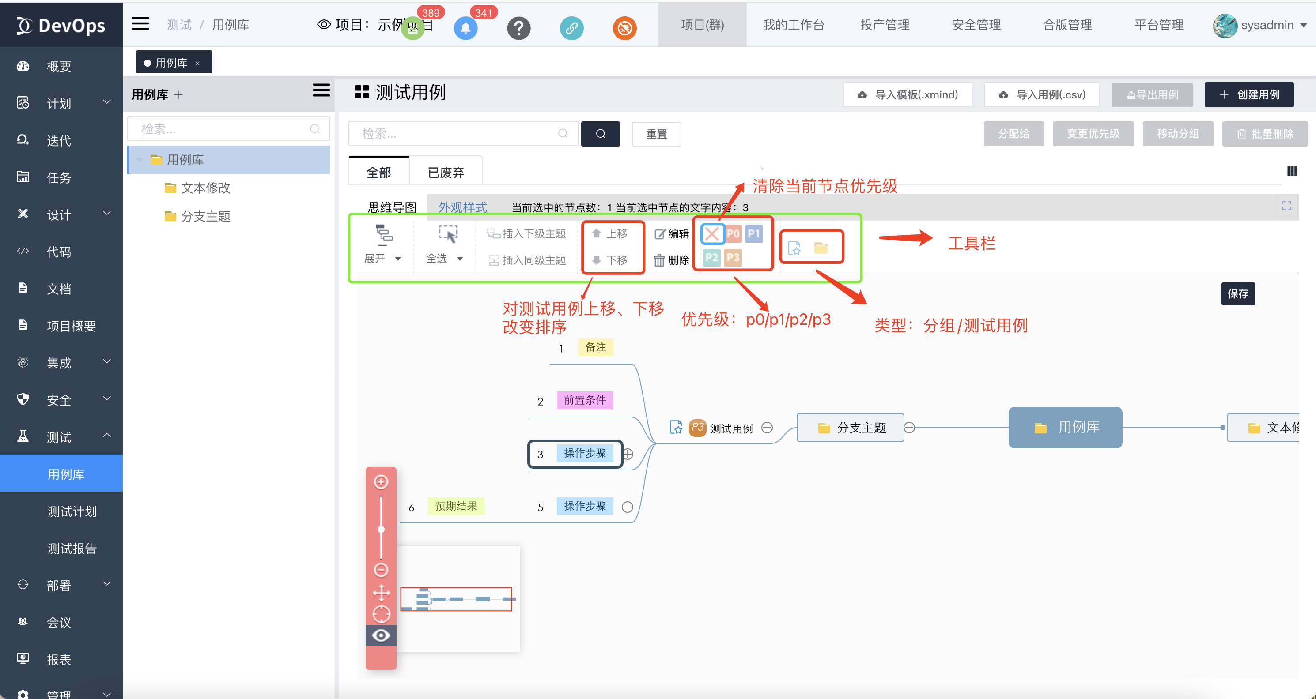This screenshot has width=1316, height=699.
Task: Click the 创建用例 button
Action: [1248, 95]
